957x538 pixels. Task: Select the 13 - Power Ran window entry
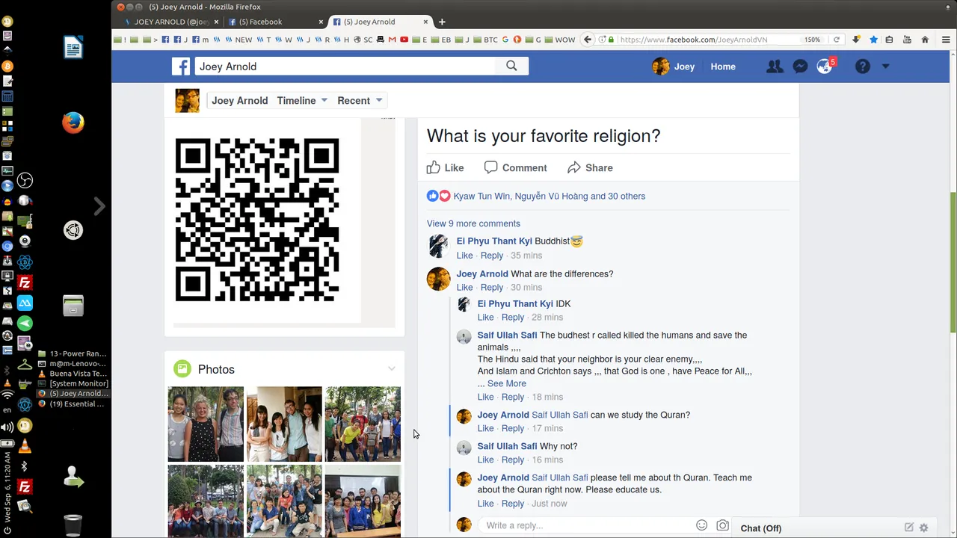(73, 353)
